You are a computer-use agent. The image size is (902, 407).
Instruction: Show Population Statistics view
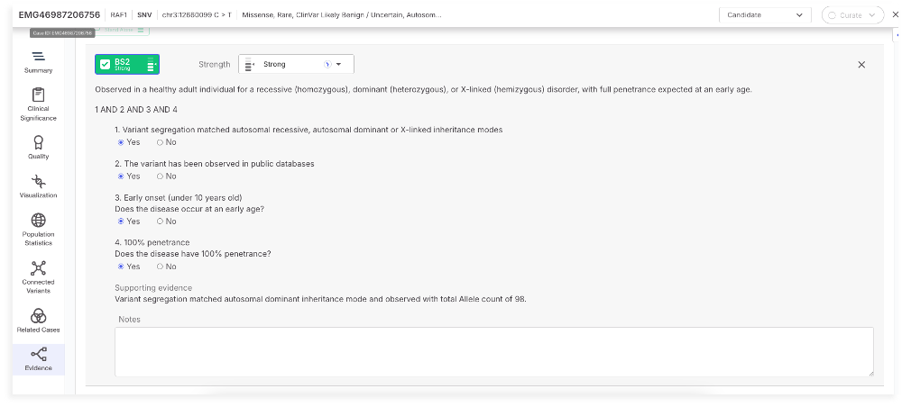[38, 230]
